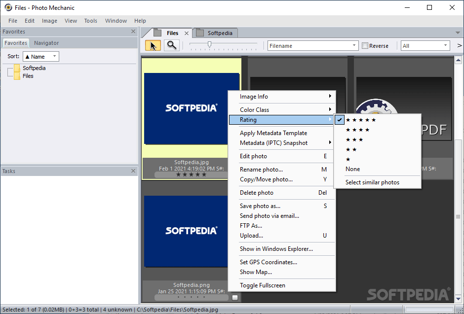Viewport: 464px width, 314px height.
Task: Click the Rating context menu entry
Action: [x=282, y=120]
